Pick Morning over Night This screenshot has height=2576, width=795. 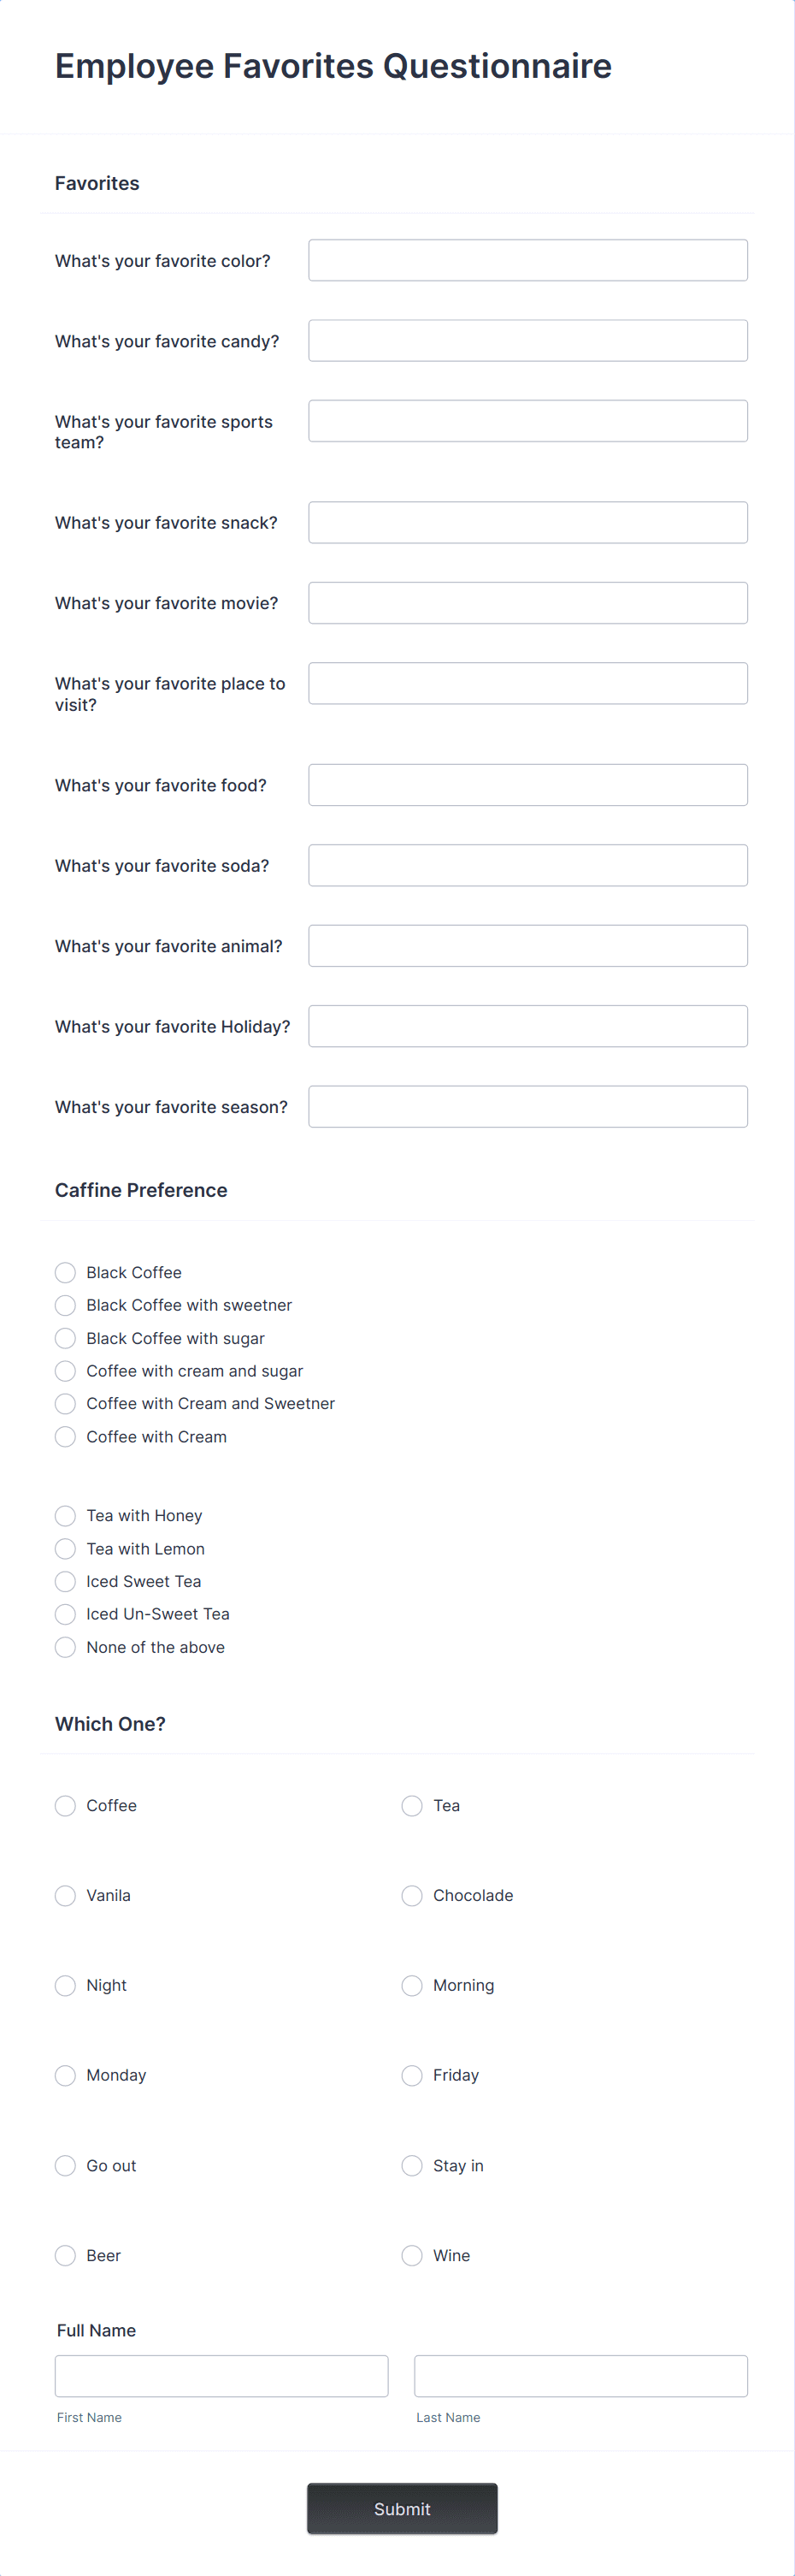click(411, 1985)
